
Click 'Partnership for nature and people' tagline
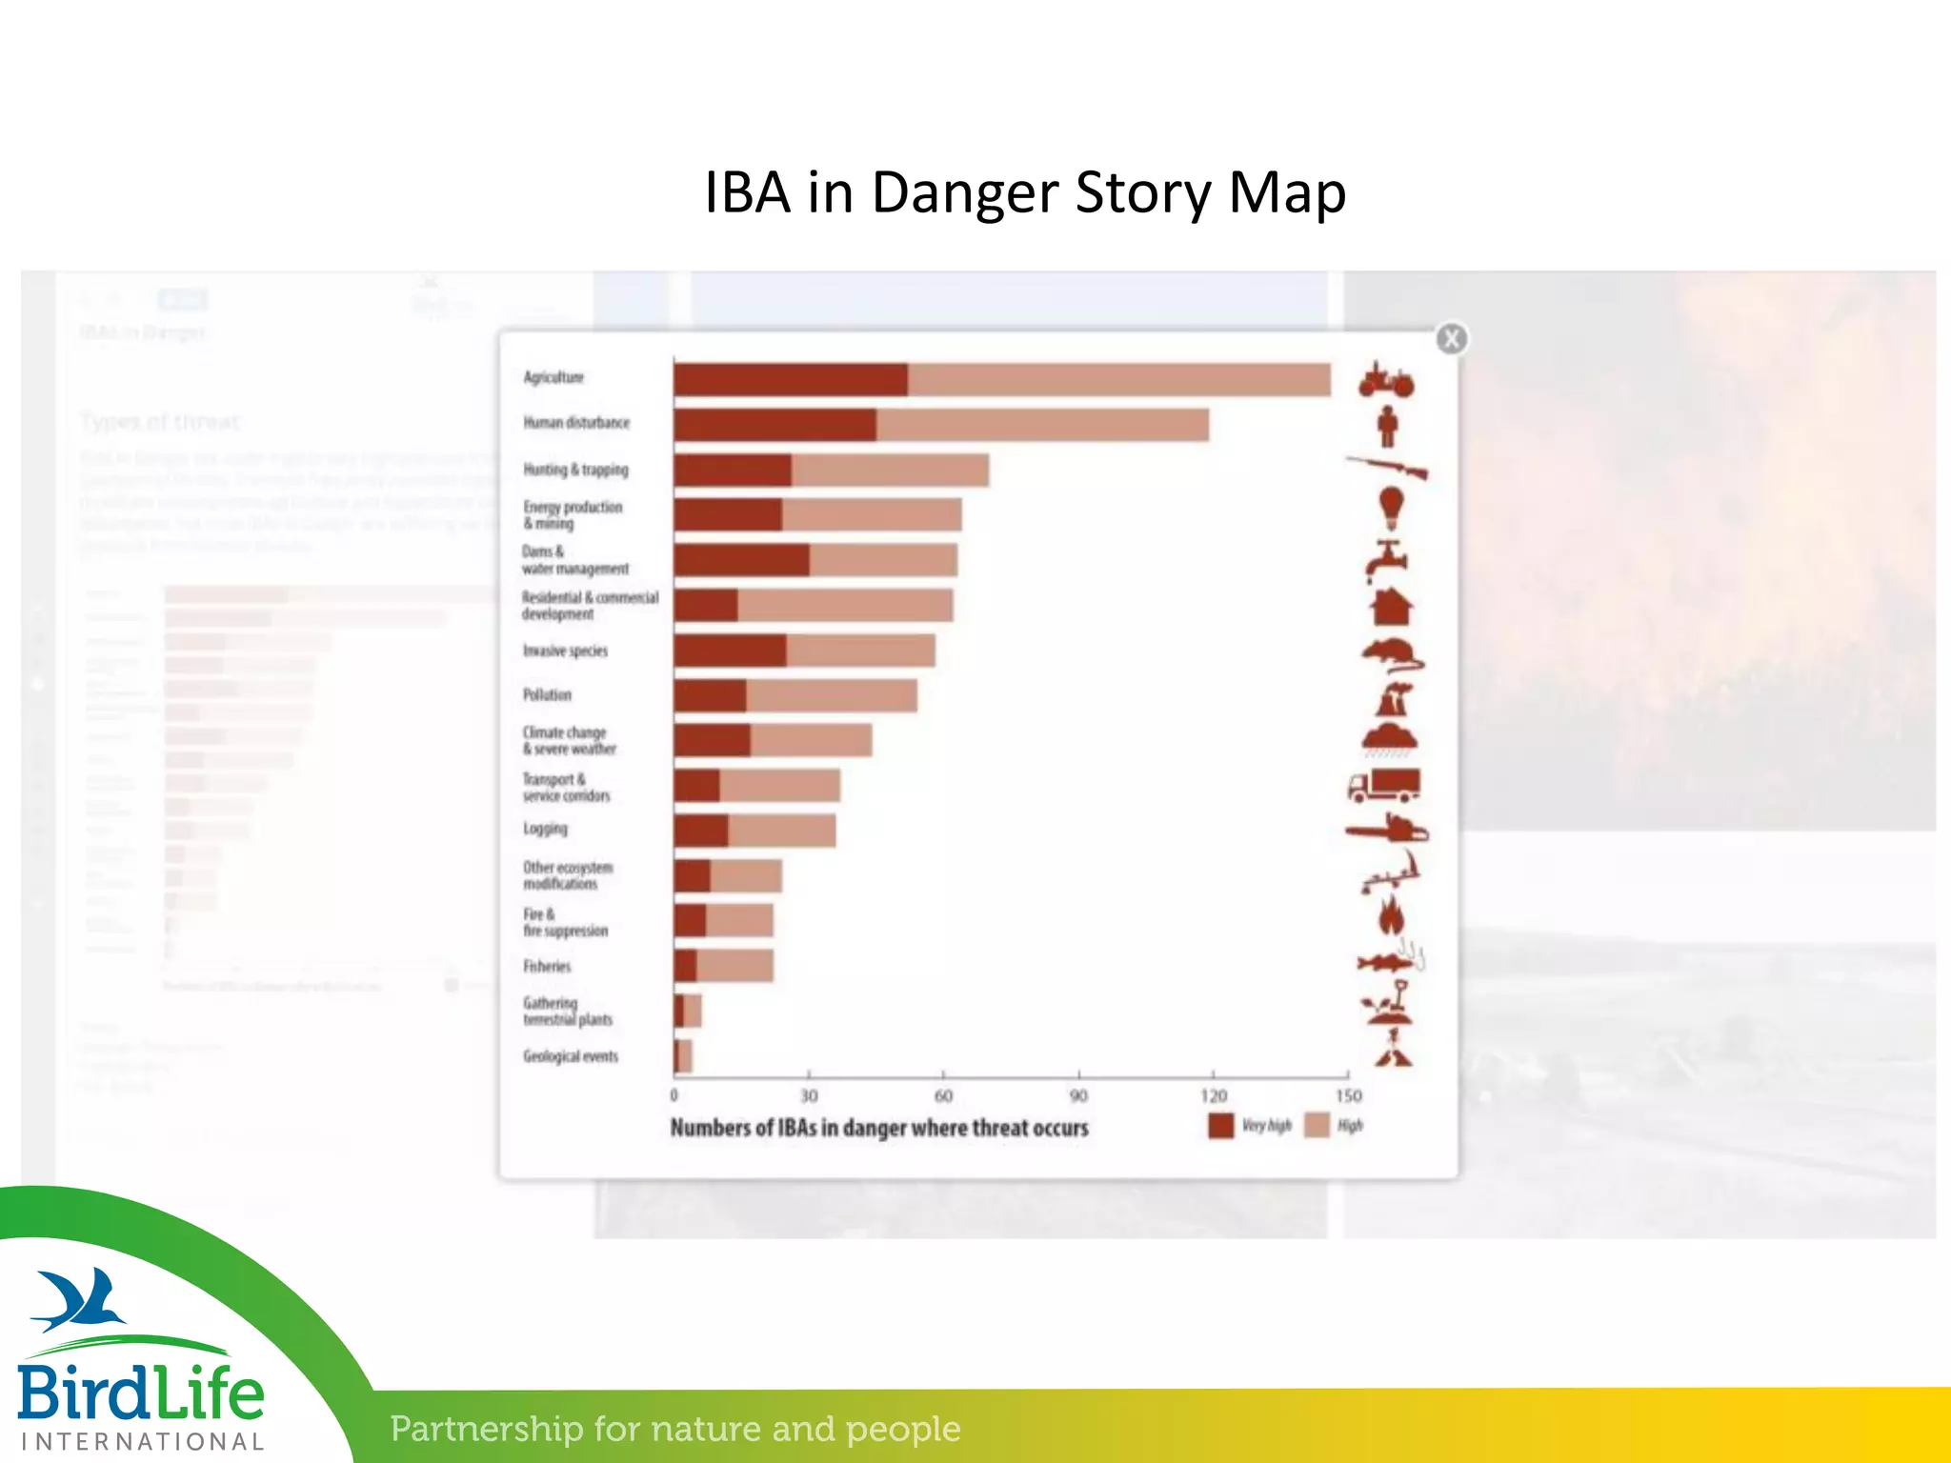pos(675,1428)
